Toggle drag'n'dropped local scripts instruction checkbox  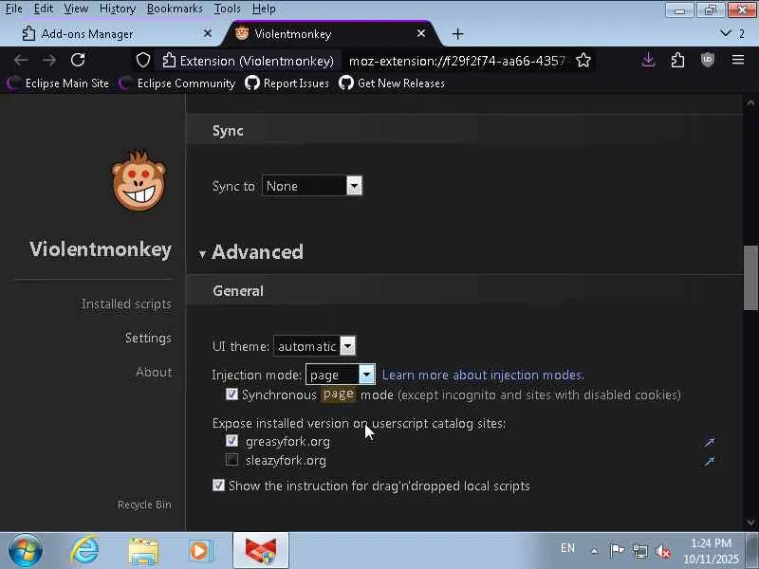(x=218, y=485)
